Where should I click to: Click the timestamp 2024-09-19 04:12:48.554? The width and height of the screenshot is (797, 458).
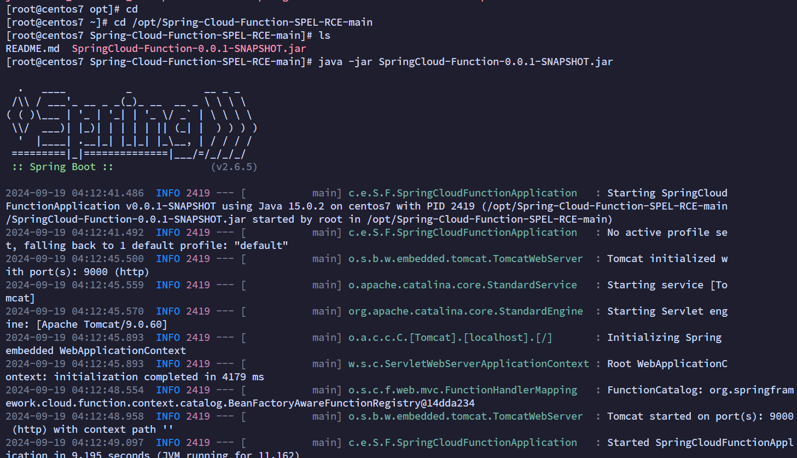[x=75, y=390]
